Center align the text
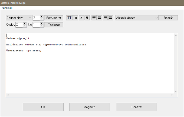Image resolution: width=184 pixels, height=117 pixels. [100, 18]
